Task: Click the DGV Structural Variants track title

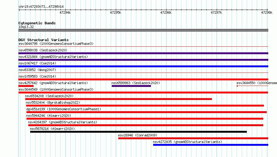Action: (44, 40)
